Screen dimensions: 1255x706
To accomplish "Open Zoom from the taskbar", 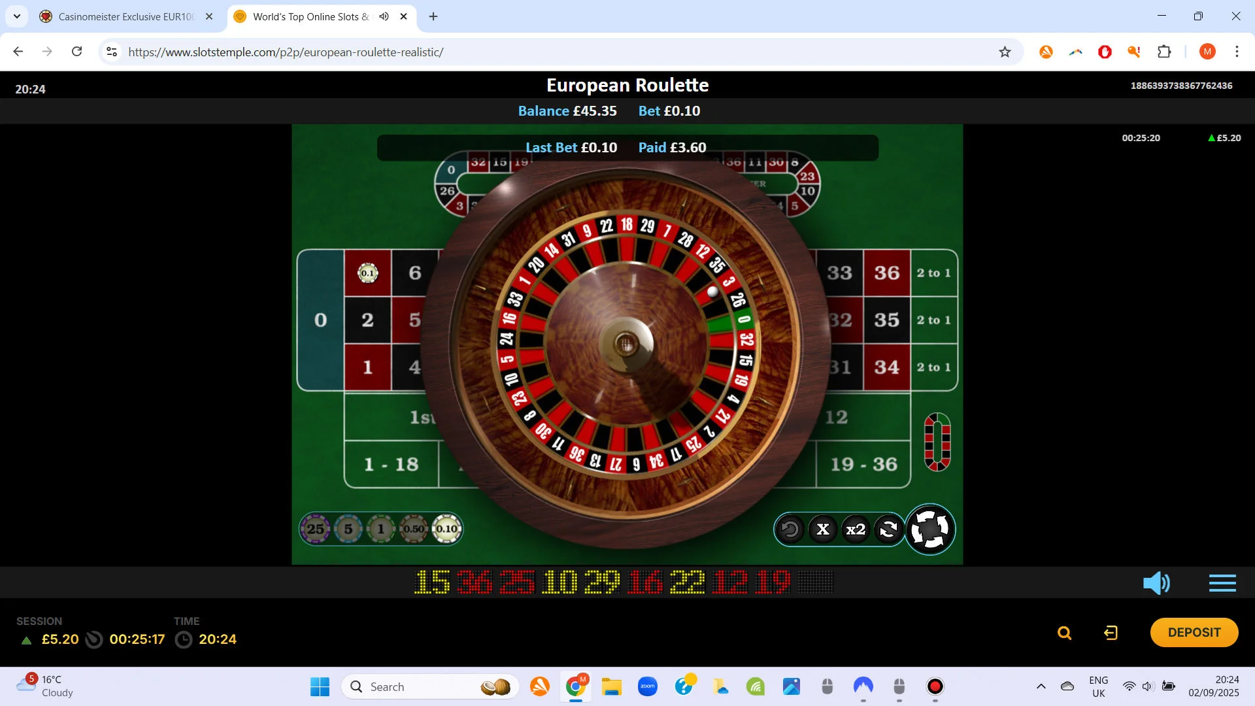I will [x=648, y=686].
